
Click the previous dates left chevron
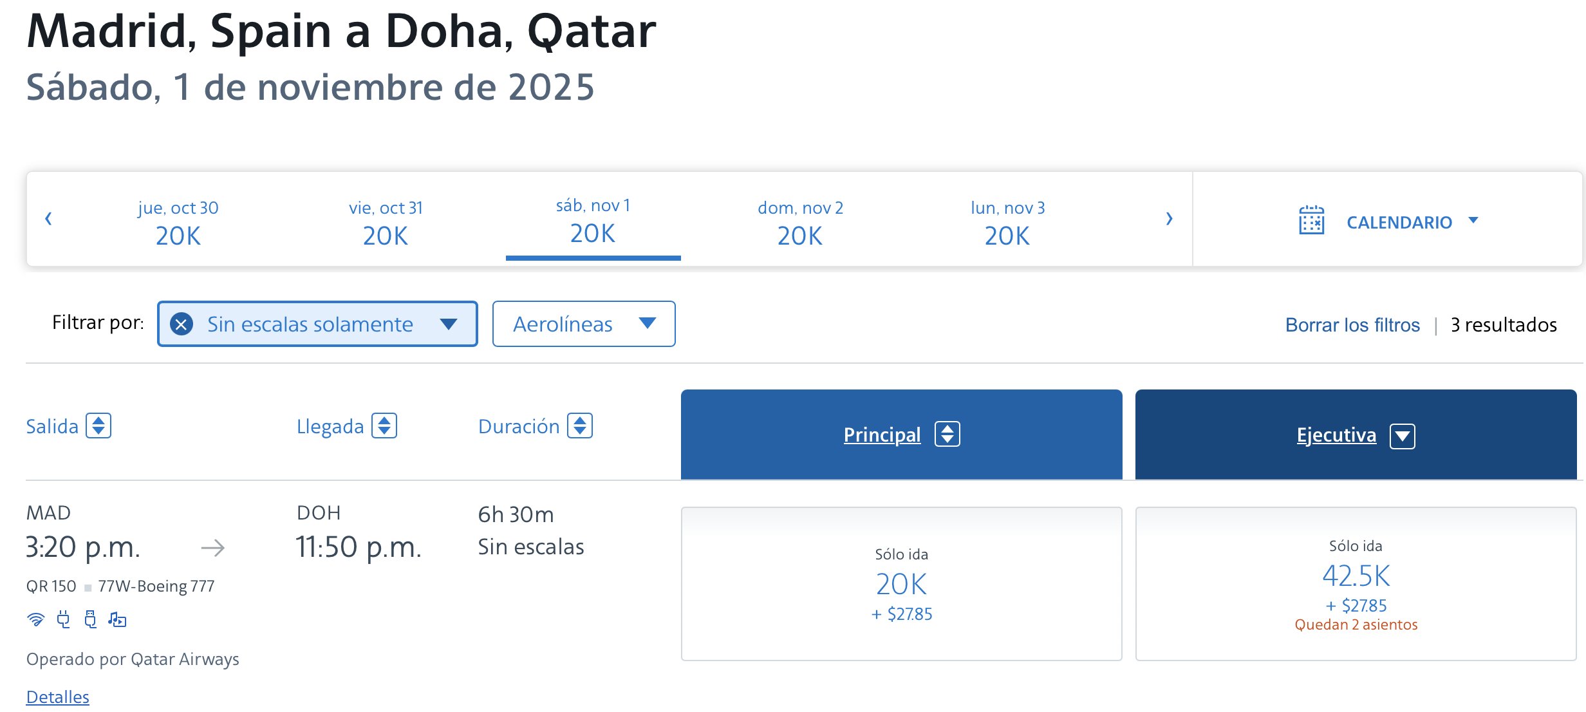coord(48,218)
